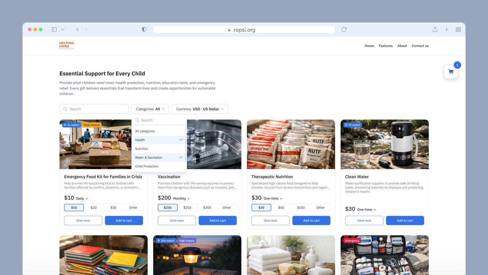Expand the browser sidebar chevron menu
This screenshot has height=275, width=488.
point(63,29)
